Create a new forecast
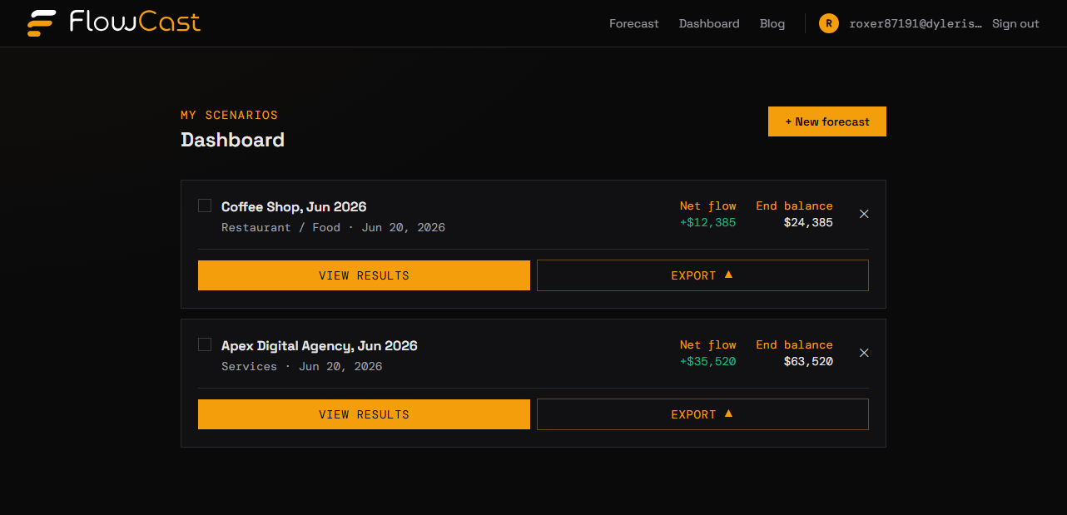 point(827,121)
